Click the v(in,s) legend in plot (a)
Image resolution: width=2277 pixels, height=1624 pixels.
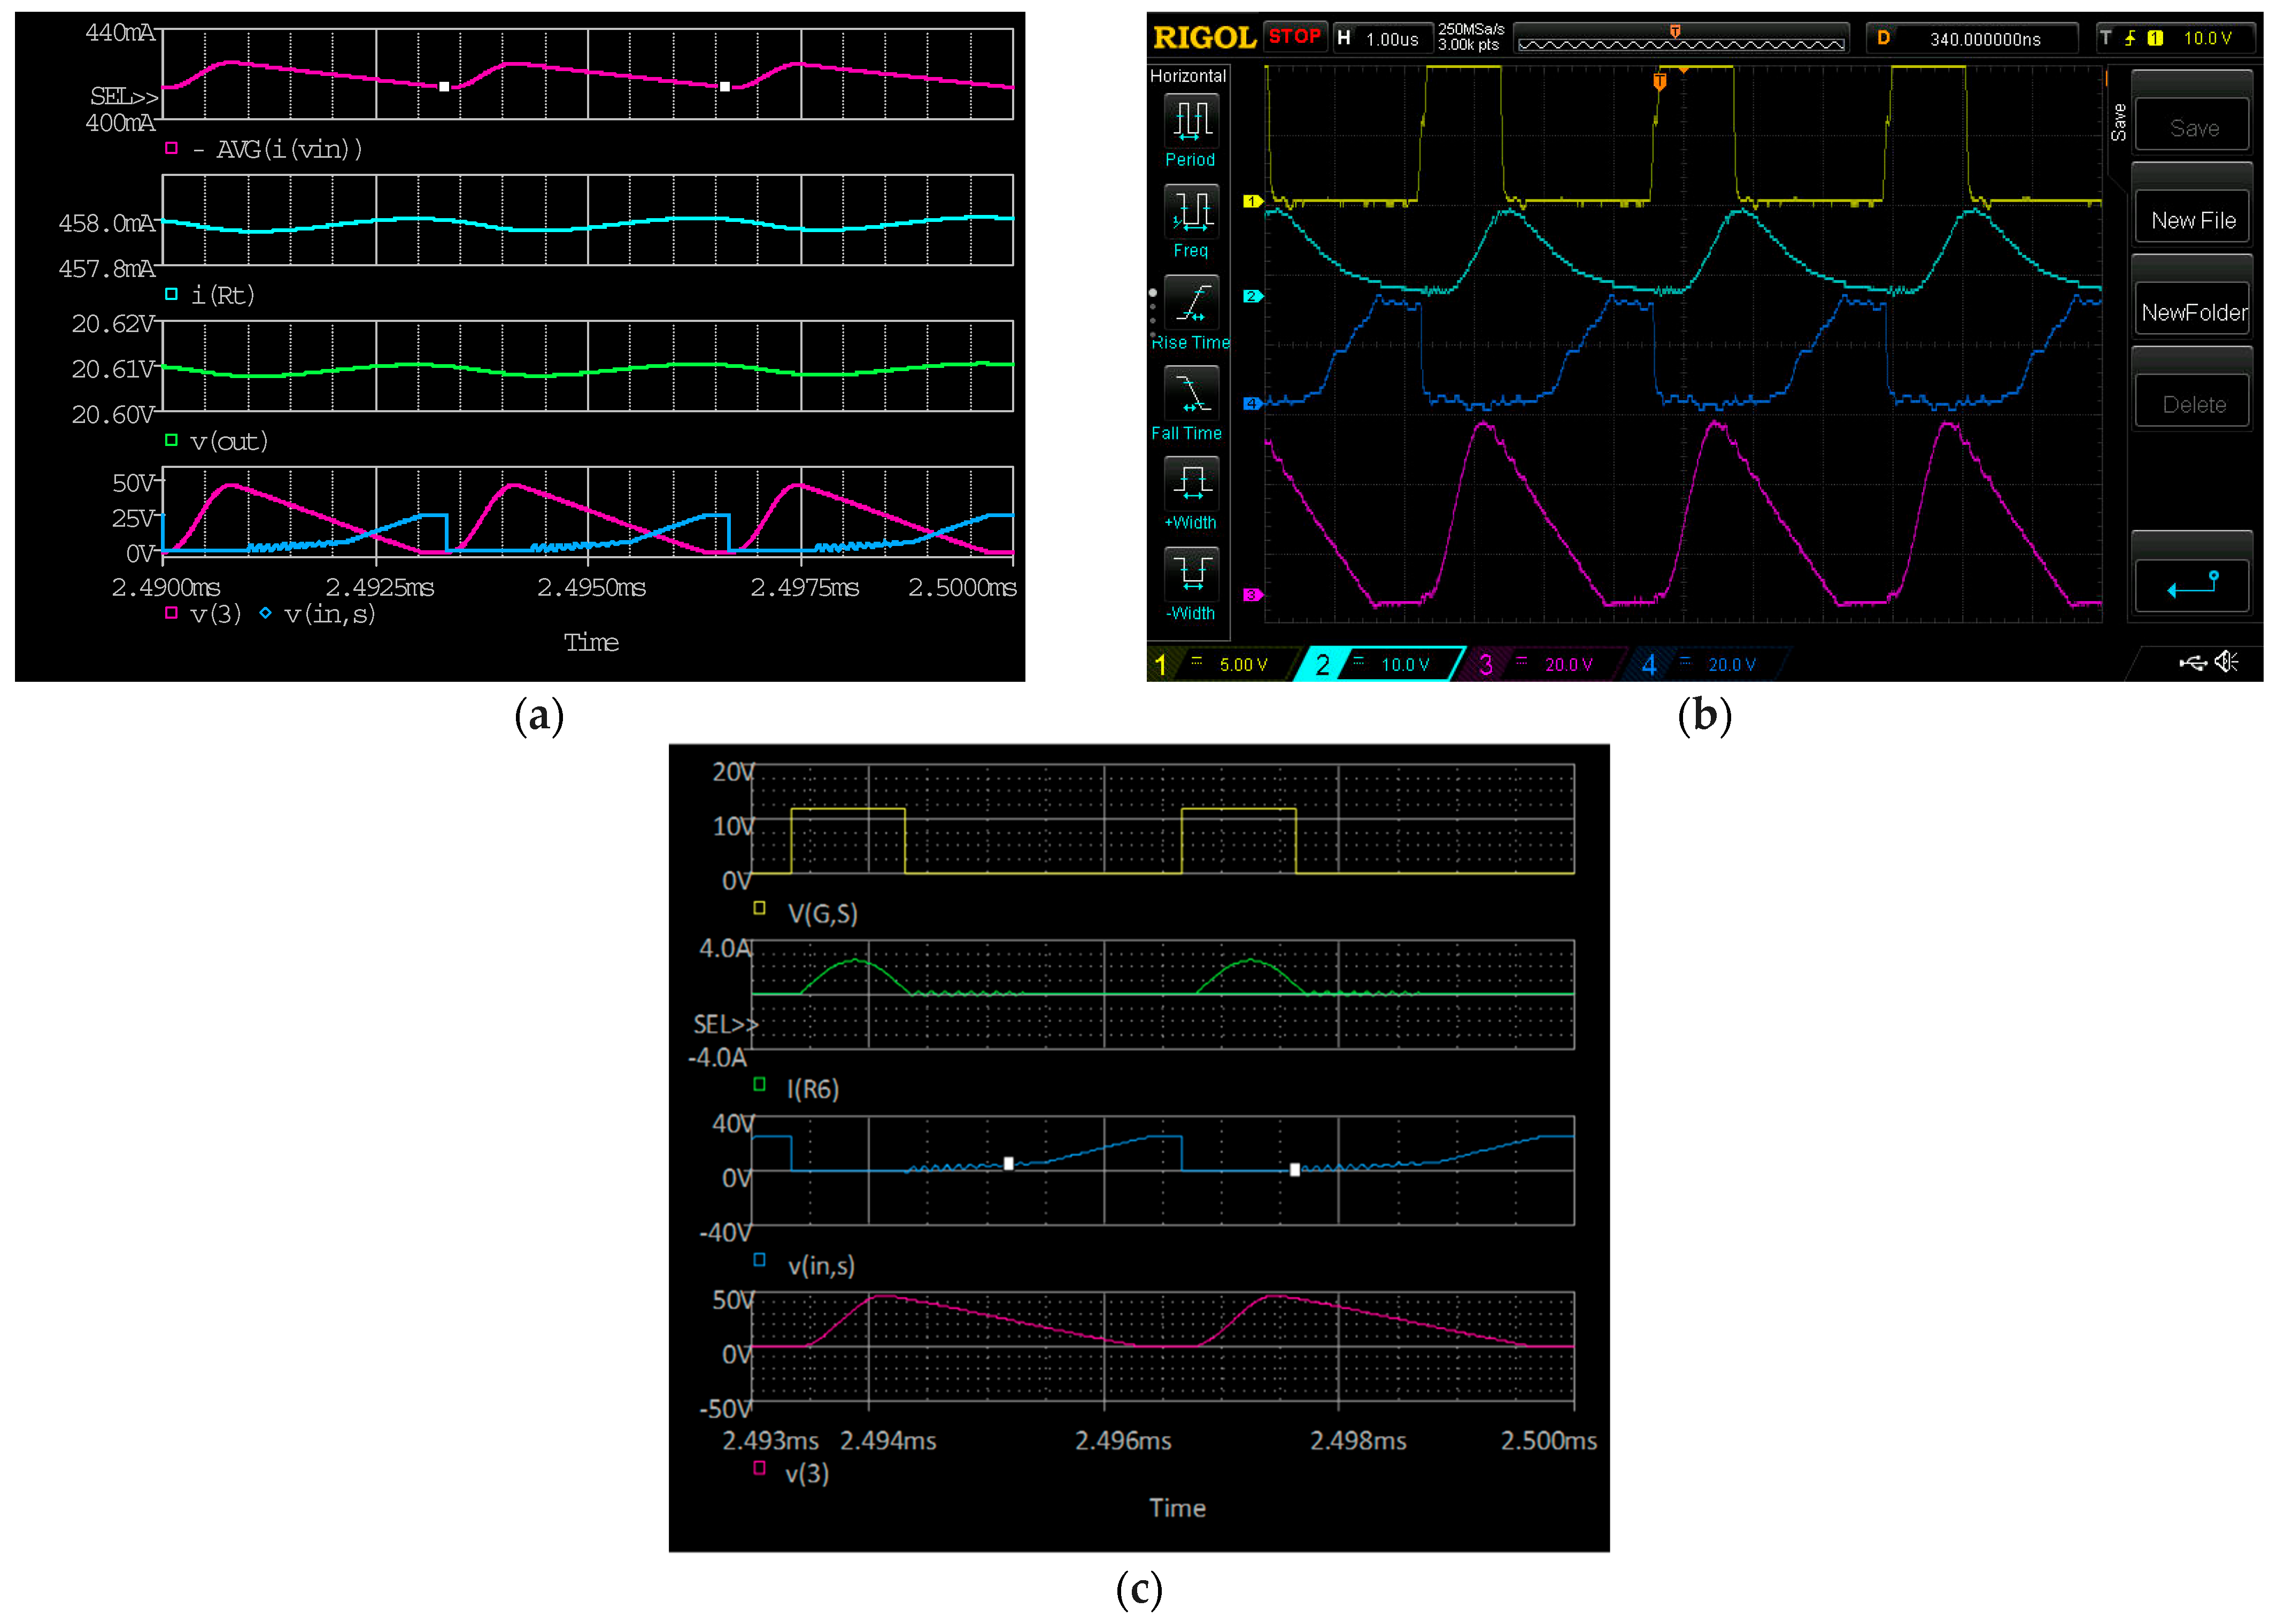coord(330,614)
